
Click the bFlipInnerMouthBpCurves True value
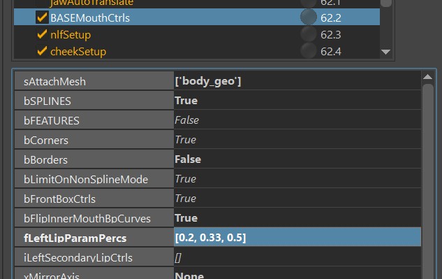tap(297, 217)
